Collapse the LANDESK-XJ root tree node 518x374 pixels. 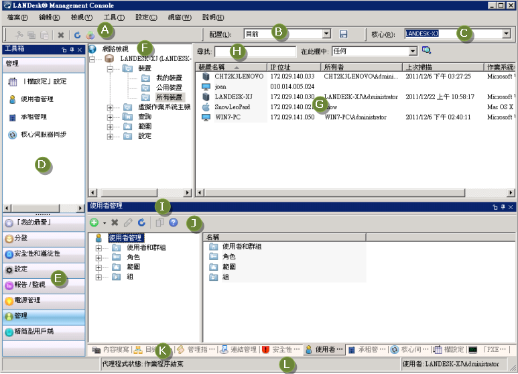[x=92, y=59]
